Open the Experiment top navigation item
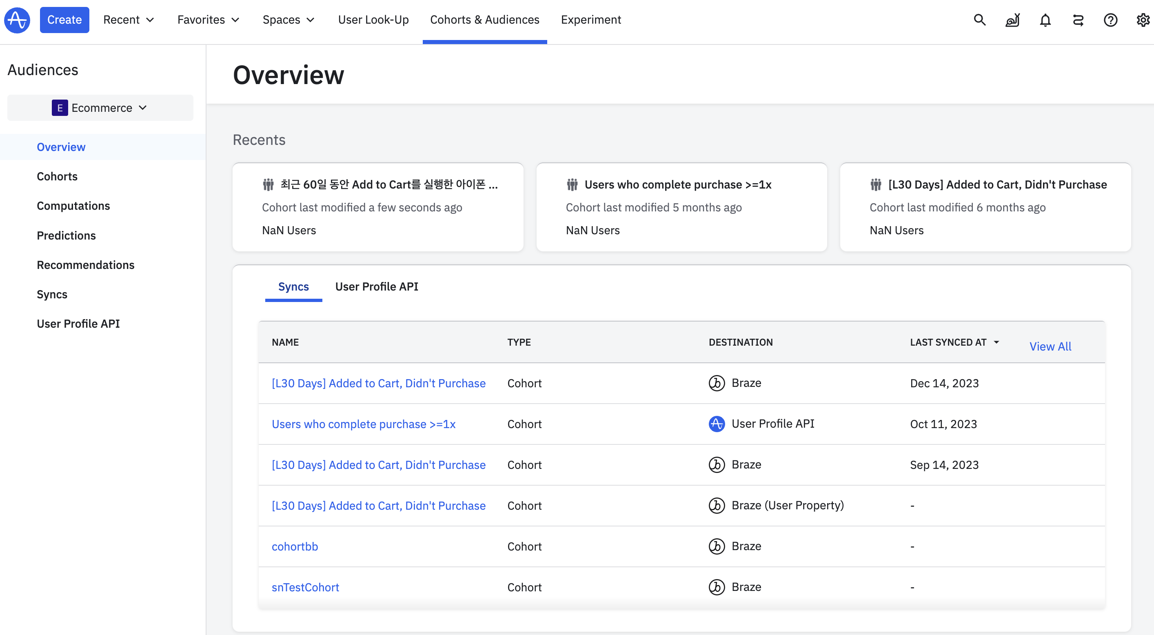 [590, 20]
